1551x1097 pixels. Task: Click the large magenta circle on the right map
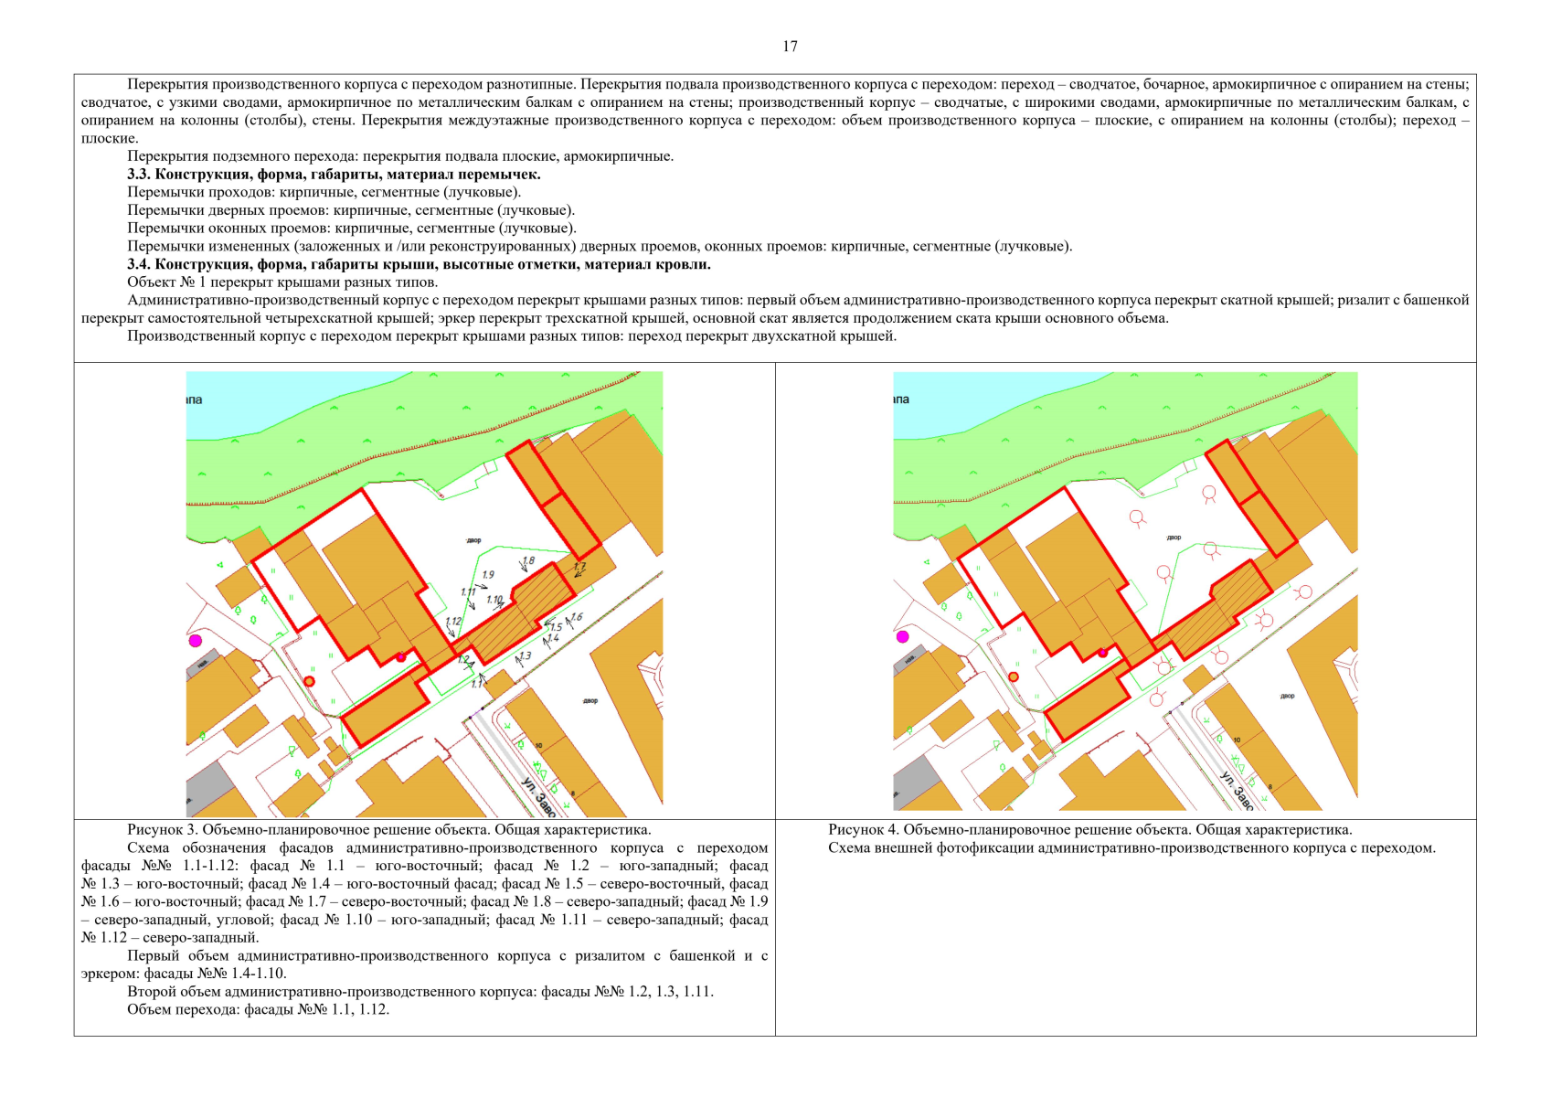click(902, 636)
